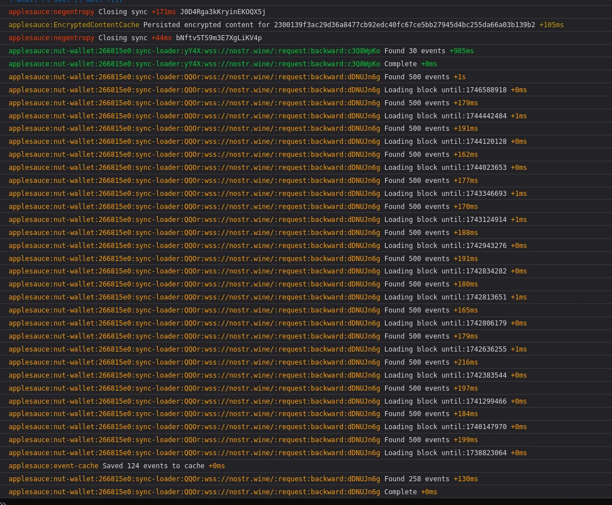Image resolution: width=612 pixels, height=505 pixels.
Task: Select 'Loading block until:1742383544'
Action: (x=445, y=375)
